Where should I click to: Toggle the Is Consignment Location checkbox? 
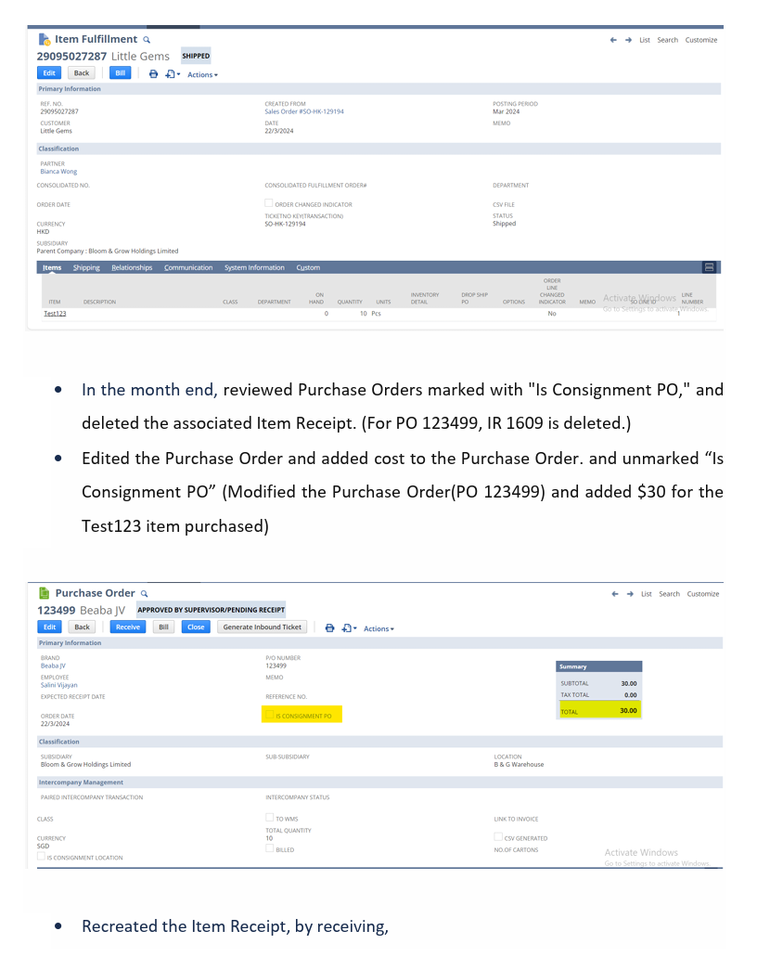click(x=41, y=857)
